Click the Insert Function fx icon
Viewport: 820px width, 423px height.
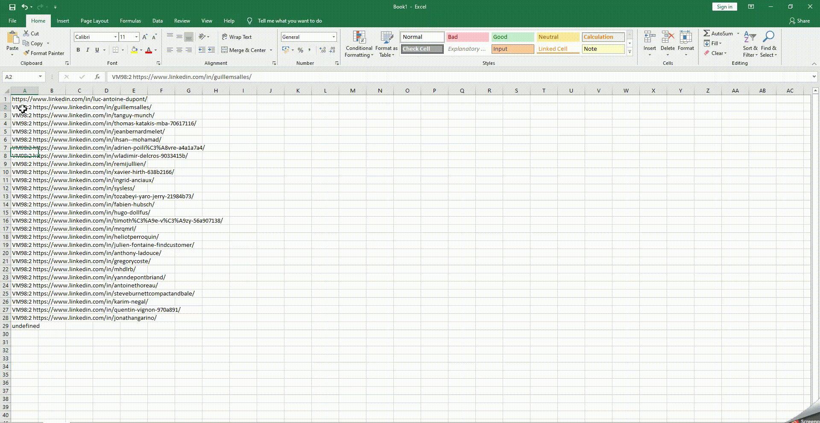tap(97, 77)
